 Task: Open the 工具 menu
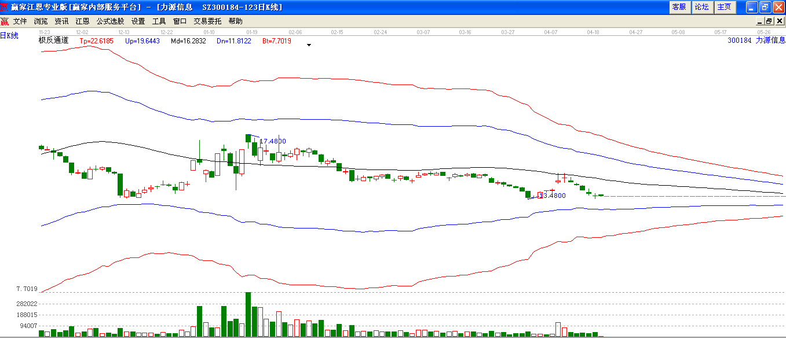click(x=159, y=21)
